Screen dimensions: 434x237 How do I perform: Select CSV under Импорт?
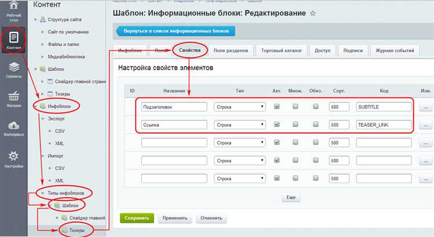tap(60, 168)
